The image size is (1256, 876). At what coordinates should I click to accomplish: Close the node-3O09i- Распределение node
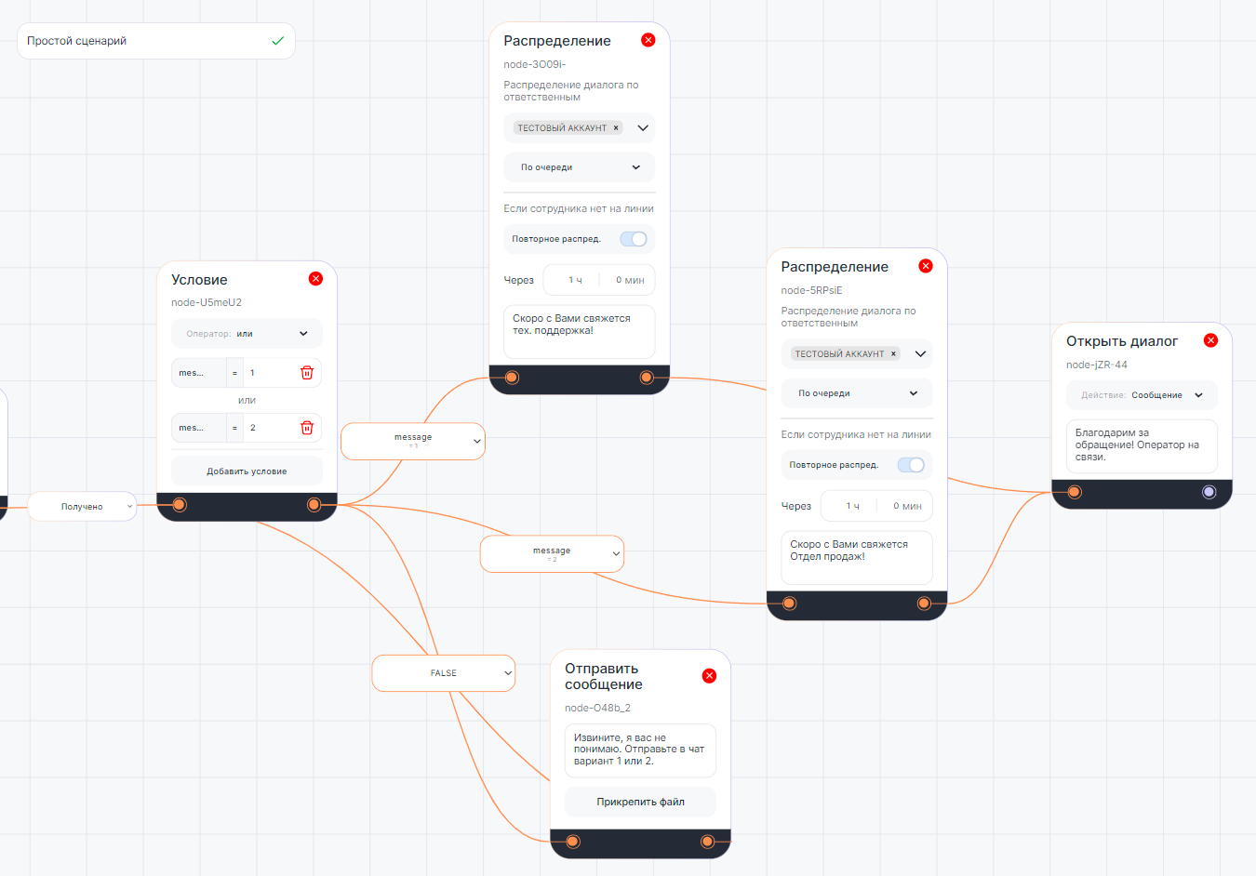(648, 40)
